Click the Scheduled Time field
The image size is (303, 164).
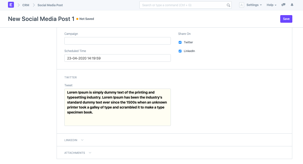coord(117,58)
